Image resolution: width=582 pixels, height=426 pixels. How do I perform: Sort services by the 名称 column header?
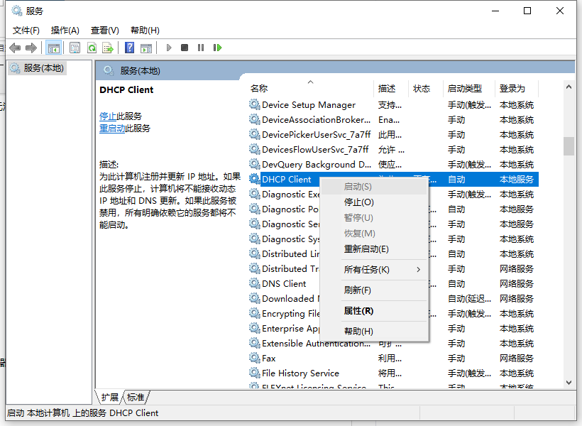(x=259, y=89)
